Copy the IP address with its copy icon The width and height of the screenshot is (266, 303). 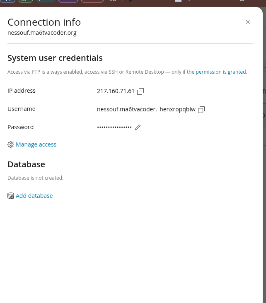tap(140, 91)
